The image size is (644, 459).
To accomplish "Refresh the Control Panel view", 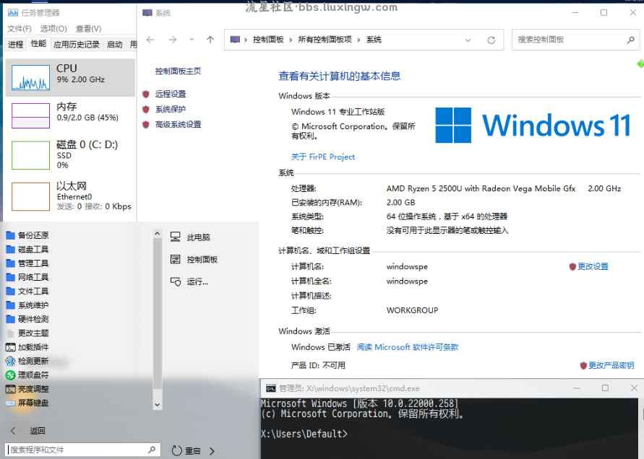I will pyautogui.click(x=491, y=40).
